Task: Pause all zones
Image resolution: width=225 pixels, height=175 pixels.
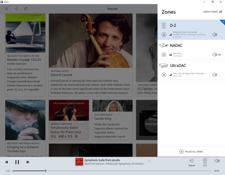Action: 191,151
